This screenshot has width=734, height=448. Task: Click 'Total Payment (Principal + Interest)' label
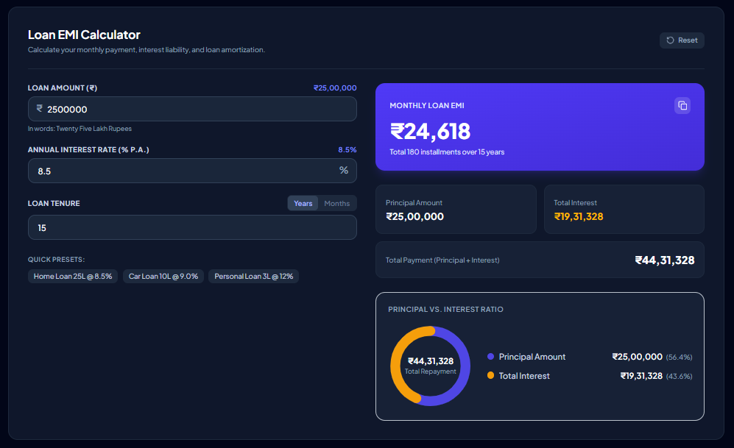[x=442, y=260]
